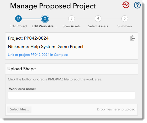Click the Select files... button
The width and height of the screenshot is (147, 123).
click(19, 109)
